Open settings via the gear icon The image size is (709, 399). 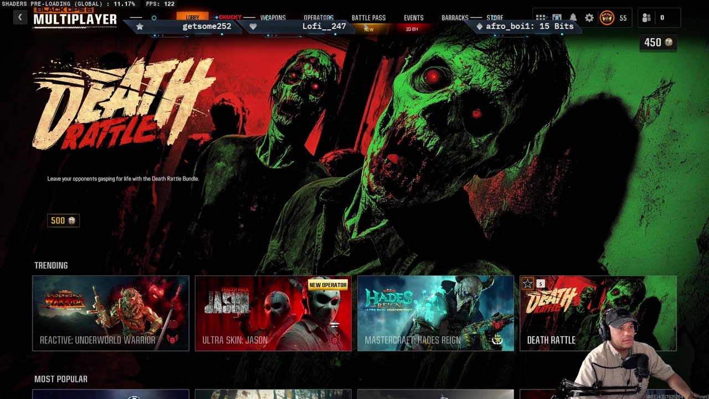(589, 18)
